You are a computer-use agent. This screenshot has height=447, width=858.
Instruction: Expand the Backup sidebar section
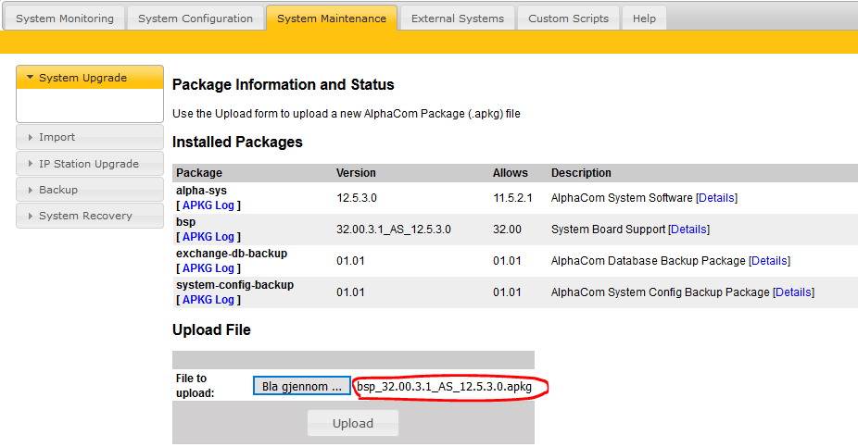[90, 190]
